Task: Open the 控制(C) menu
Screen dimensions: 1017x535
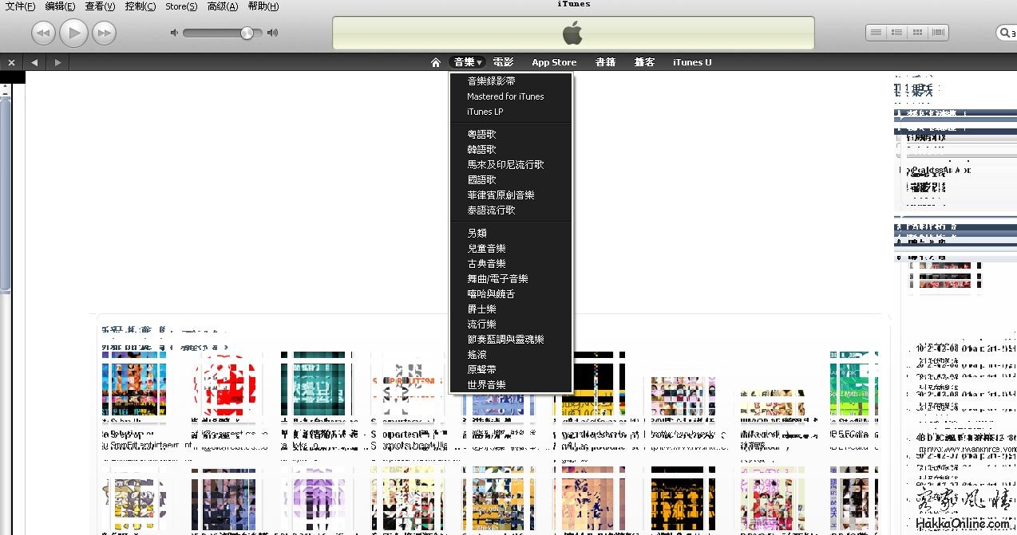Action: (140, 6)
